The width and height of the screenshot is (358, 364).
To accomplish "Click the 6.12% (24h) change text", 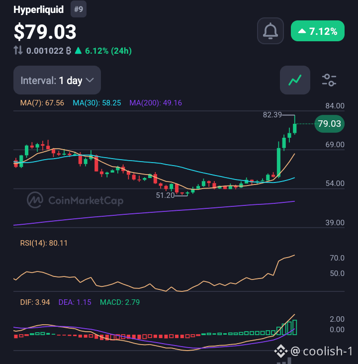I will click(x=108, y=51).
